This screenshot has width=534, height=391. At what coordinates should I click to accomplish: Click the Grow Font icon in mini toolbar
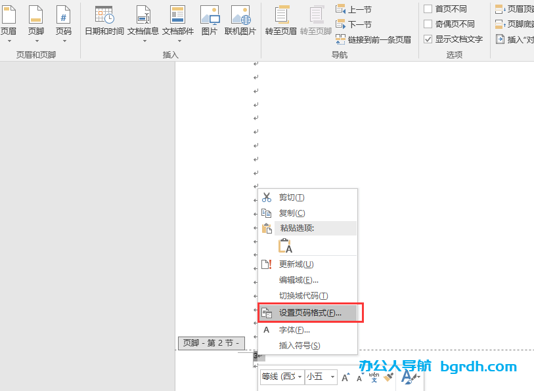(x=345, y=377)
